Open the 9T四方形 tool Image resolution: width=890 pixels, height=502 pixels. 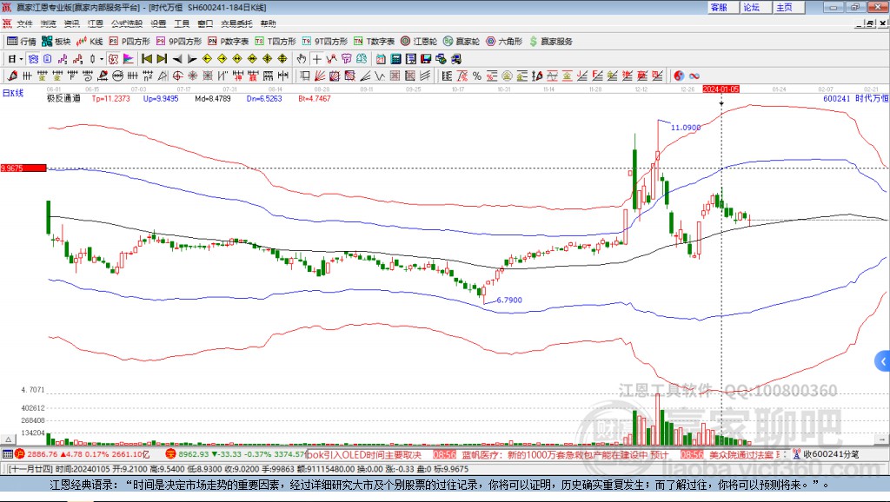click(325, 42)
